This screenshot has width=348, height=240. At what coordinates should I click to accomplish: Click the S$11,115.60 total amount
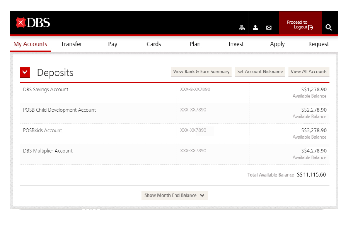(x=311, y=175)
